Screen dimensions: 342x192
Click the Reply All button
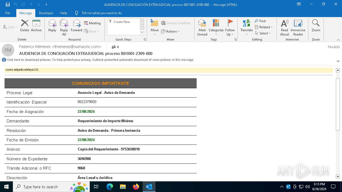click(x=64, y=27)
